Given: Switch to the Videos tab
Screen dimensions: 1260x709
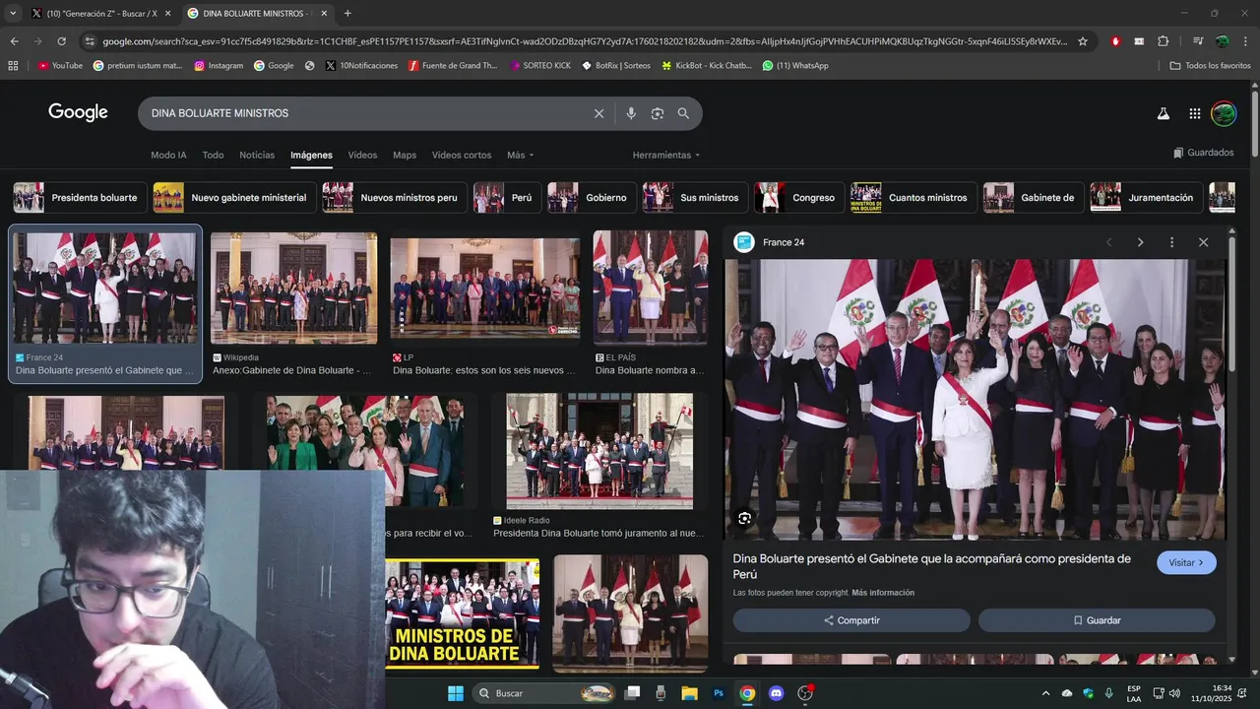Looking at the screenshot, I should coord(362,155).
